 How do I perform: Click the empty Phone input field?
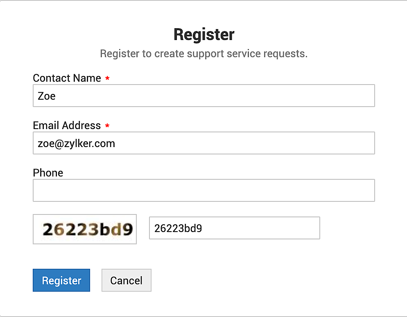(x=203, y=190)
